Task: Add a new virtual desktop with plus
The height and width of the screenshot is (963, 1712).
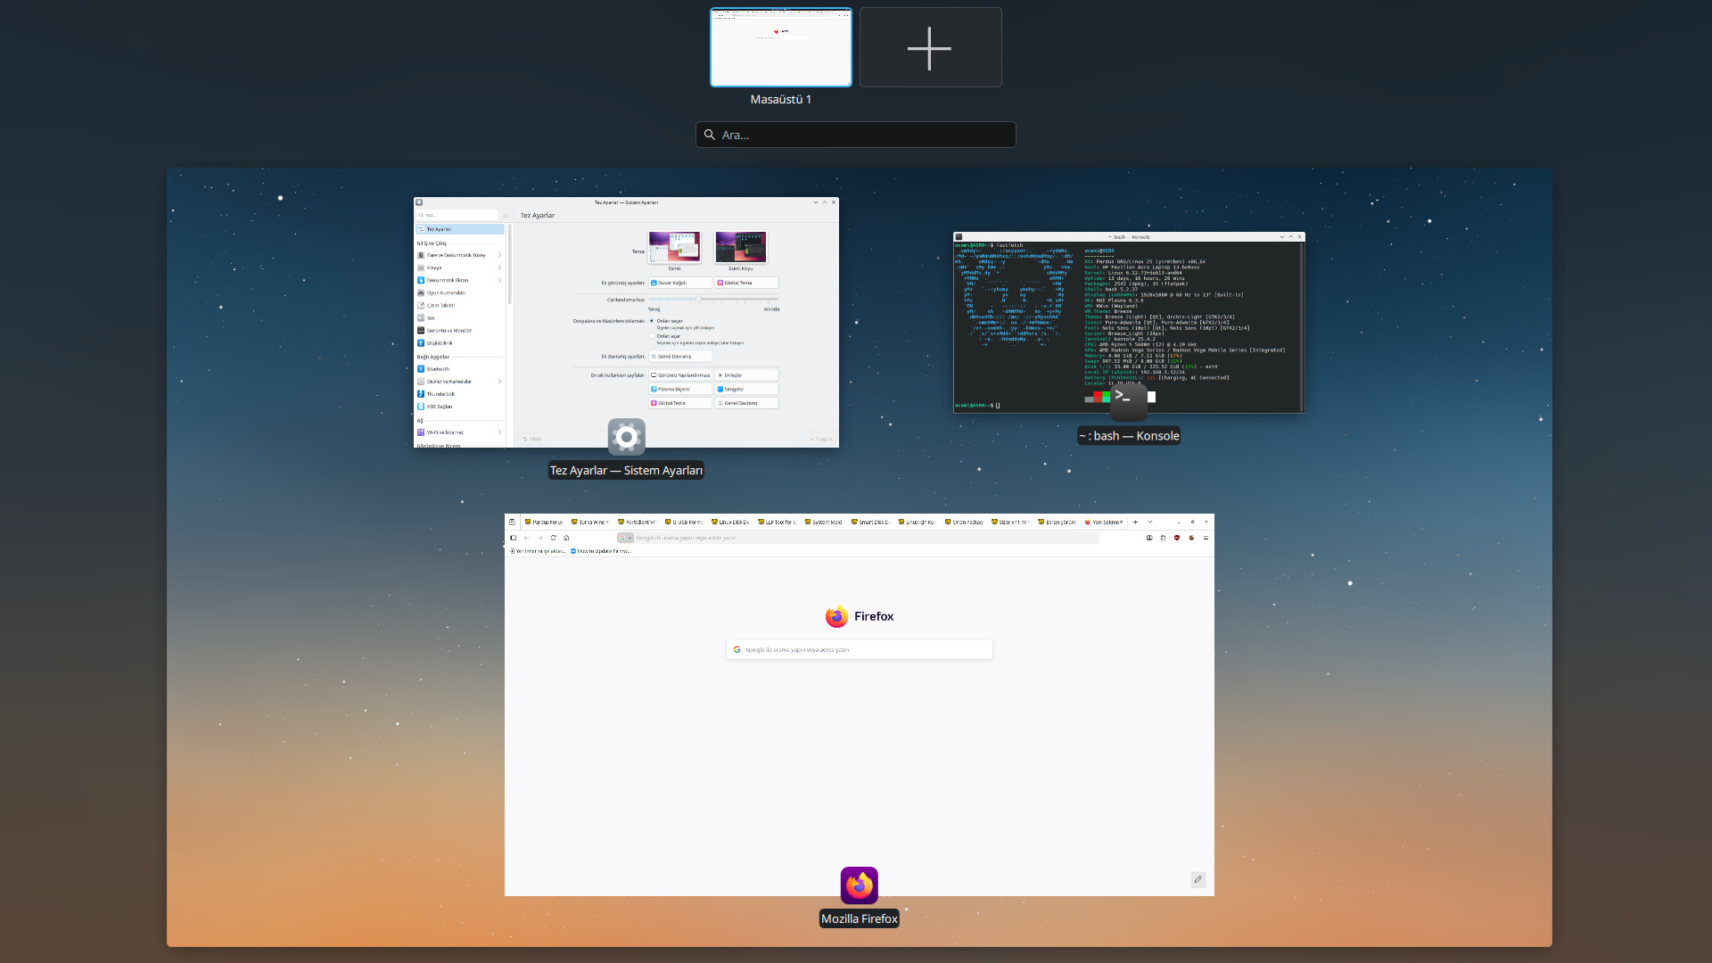Action: coord(930,48)
